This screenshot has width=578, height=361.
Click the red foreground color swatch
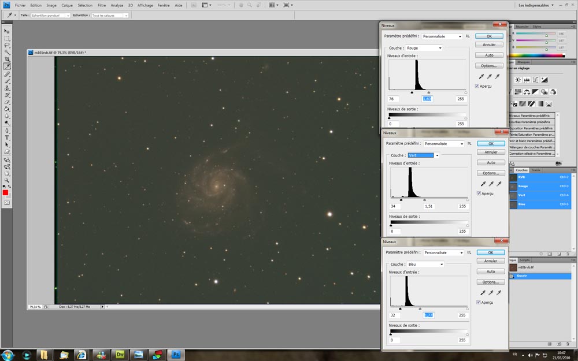(x=5, y=192)
